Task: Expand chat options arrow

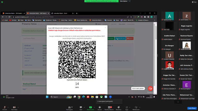Action: [84, 107]
